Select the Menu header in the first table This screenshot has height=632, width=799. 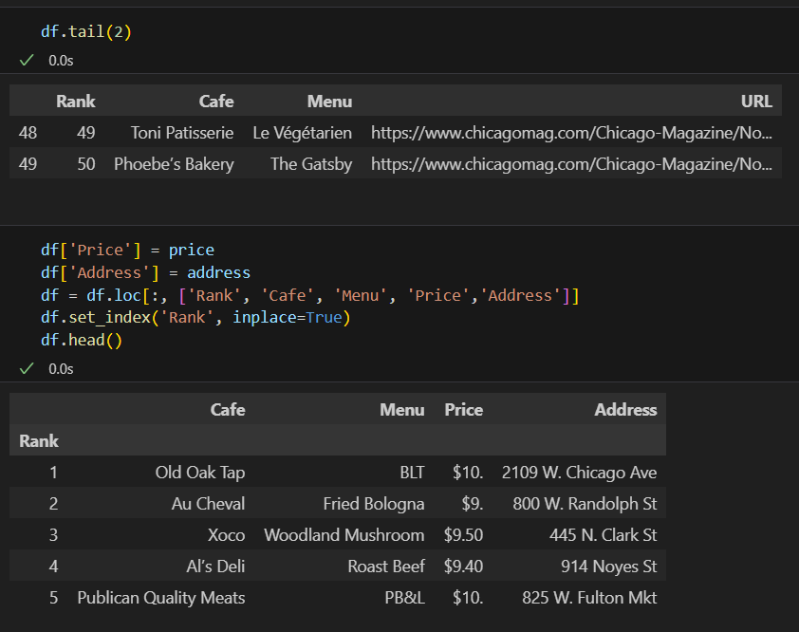[x=329, y=101]
